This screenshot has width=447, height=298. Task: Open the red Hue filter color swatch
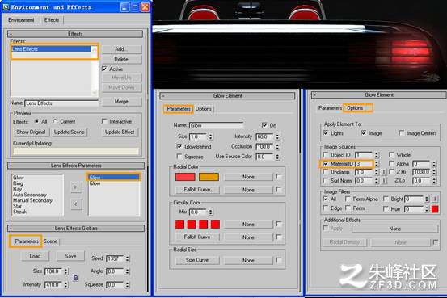435,209
